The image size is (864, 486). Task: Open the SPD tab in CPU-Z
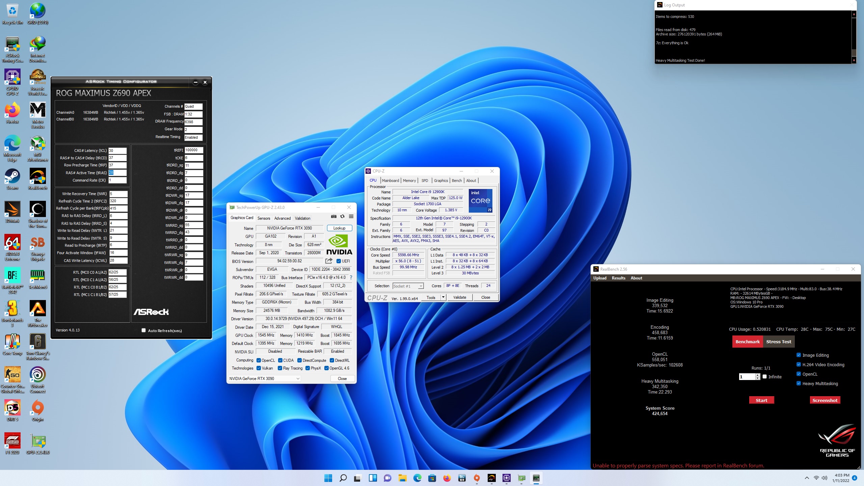[425, 181]
